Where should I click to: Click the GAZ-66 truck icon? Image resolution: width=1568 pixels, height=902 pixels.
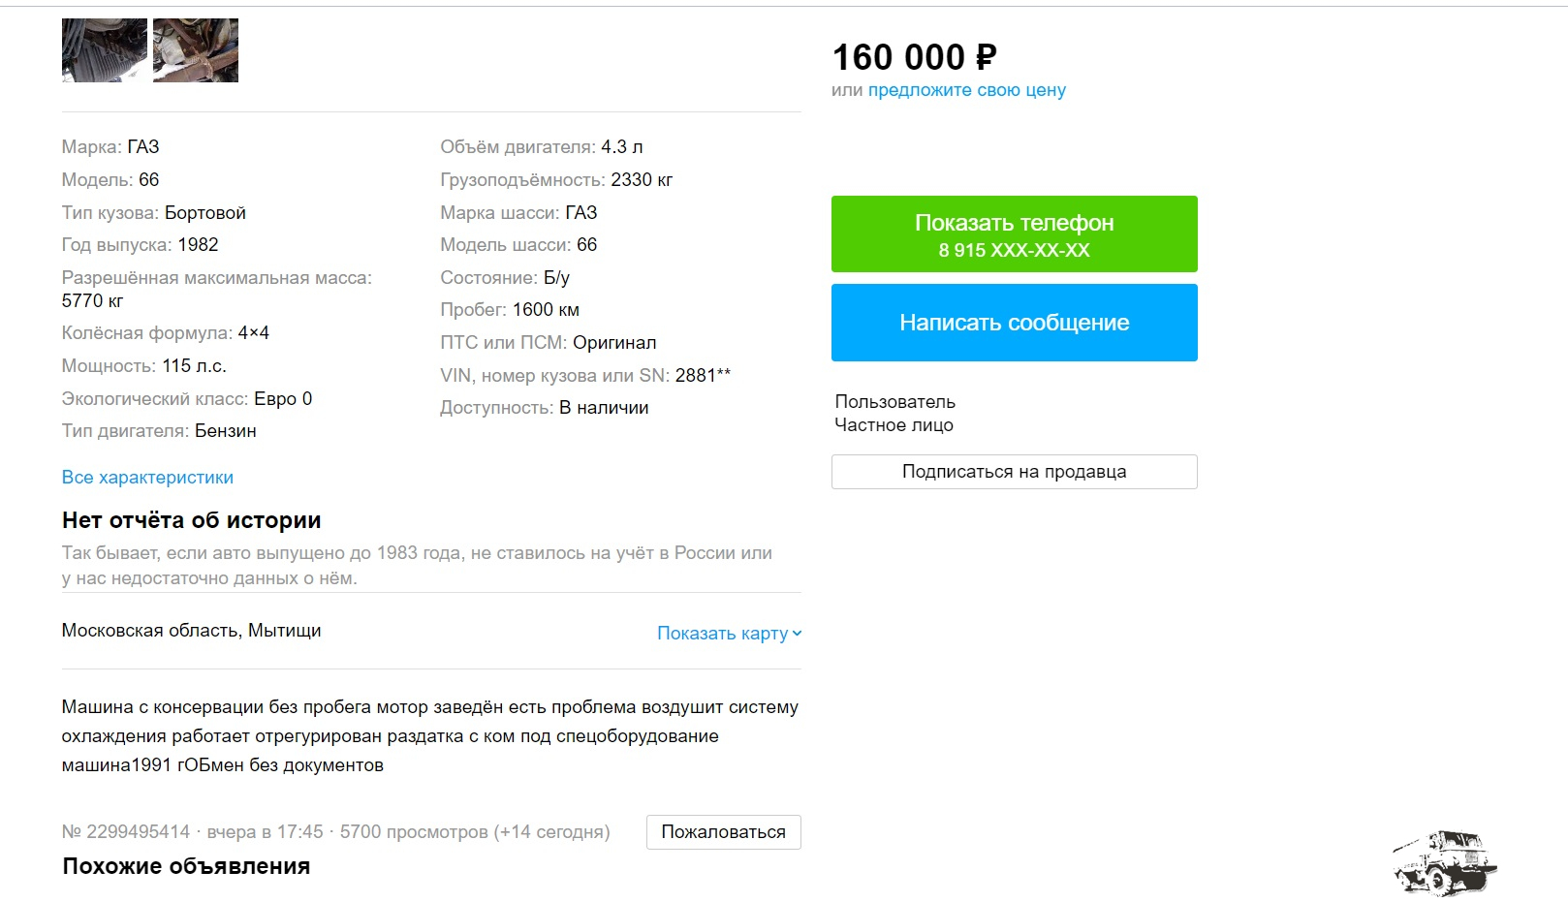(x=1445, y=861)
